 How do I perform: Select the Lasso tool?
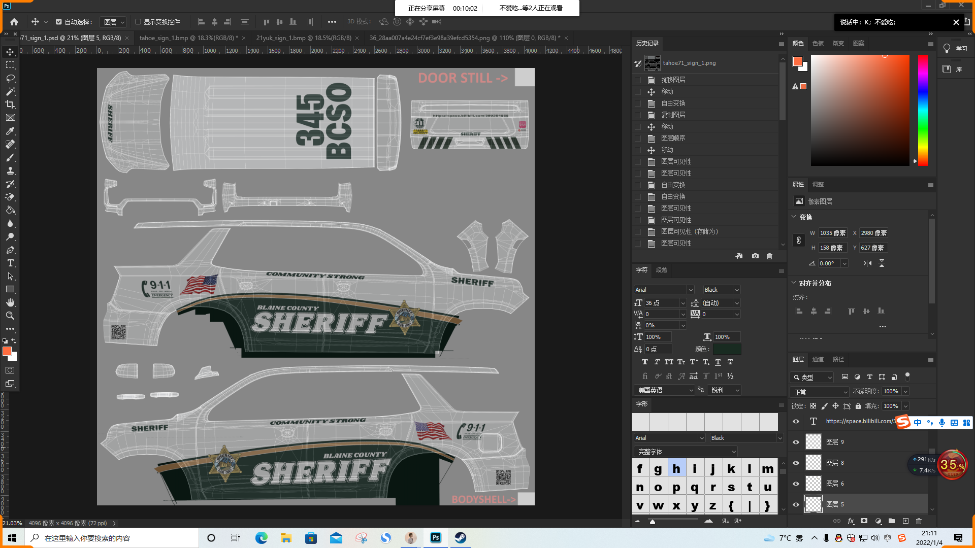point(10,78)
